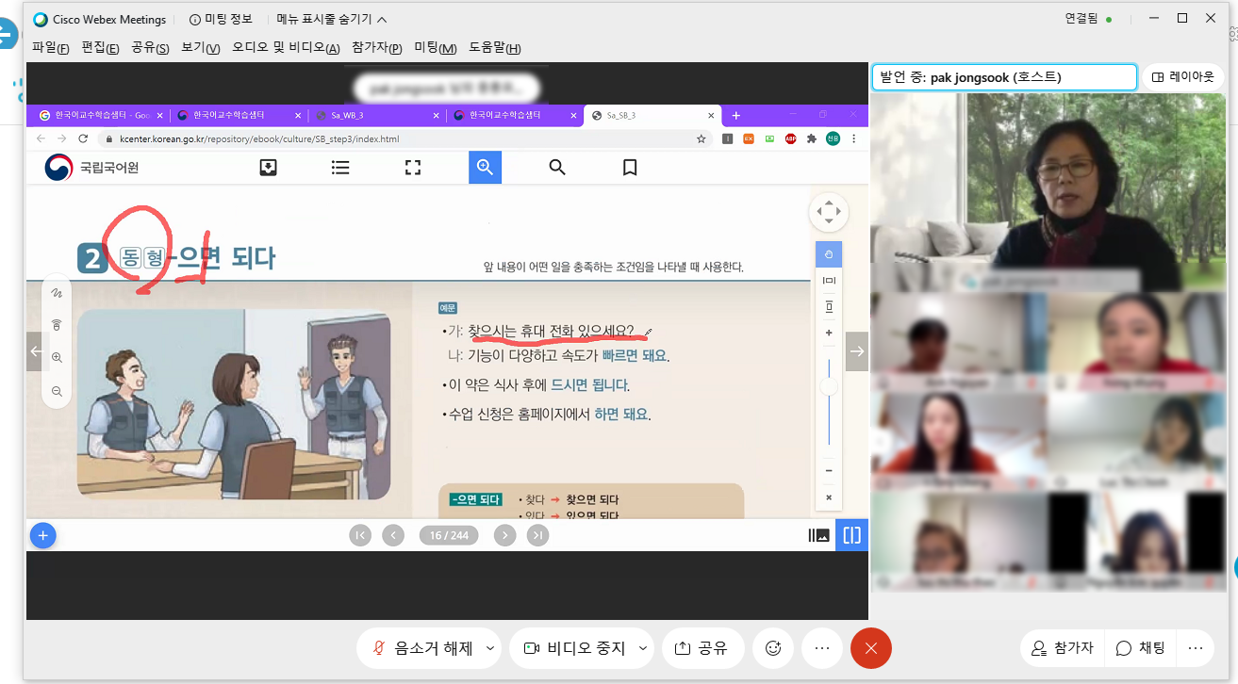Advance one page in bottom navigation
This screenshot has width=1238, height=684.
coord(505,535)
